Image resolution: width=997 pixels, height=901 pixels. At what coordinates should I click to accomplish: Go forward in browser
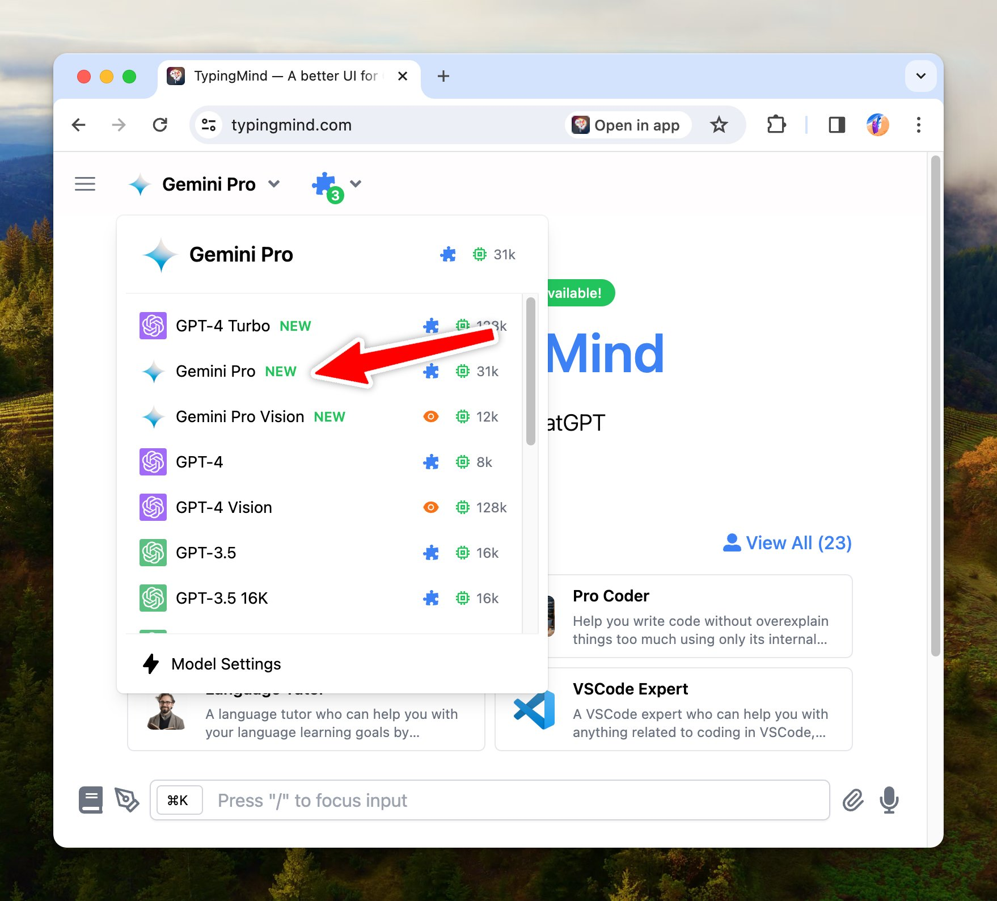pos(119,125)
